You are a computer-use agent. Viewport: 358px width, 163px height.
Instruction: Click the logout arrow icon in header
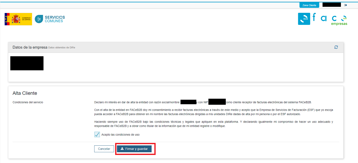click(346, 5)
